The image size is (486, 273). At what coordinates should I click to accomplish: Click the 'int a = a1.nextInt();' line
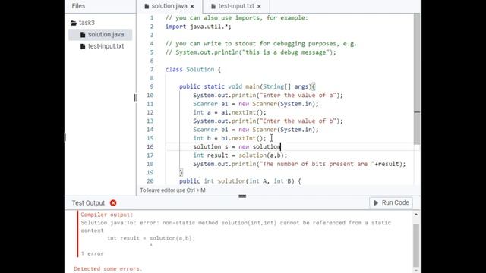tap(229, 112)
